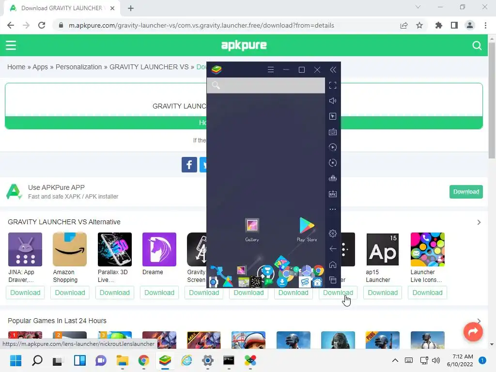Open the GRAVITY LAUNCHER VS breadcrumb link
Viewport: 496px width, 372px height.
(149, 67)
